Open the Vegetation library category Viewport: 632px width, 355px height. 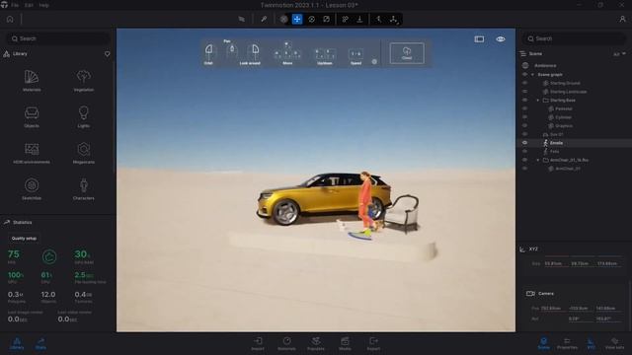click(x=83, y=81)
